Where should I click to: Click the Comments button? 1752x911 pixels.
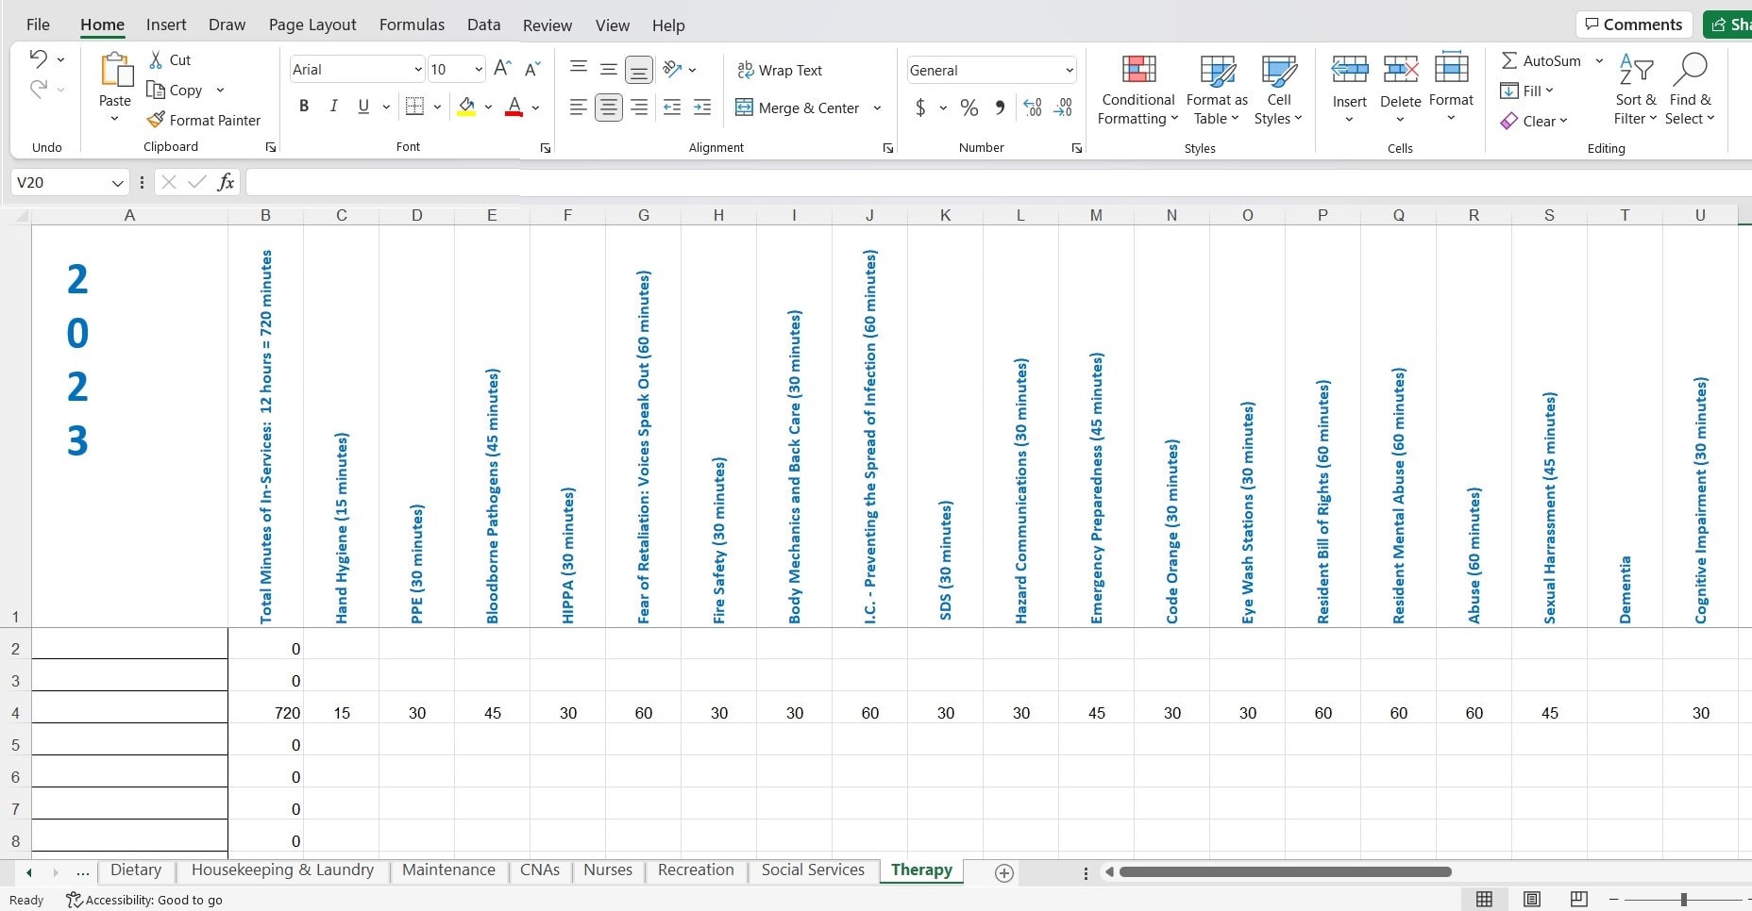click(1634, 25)
